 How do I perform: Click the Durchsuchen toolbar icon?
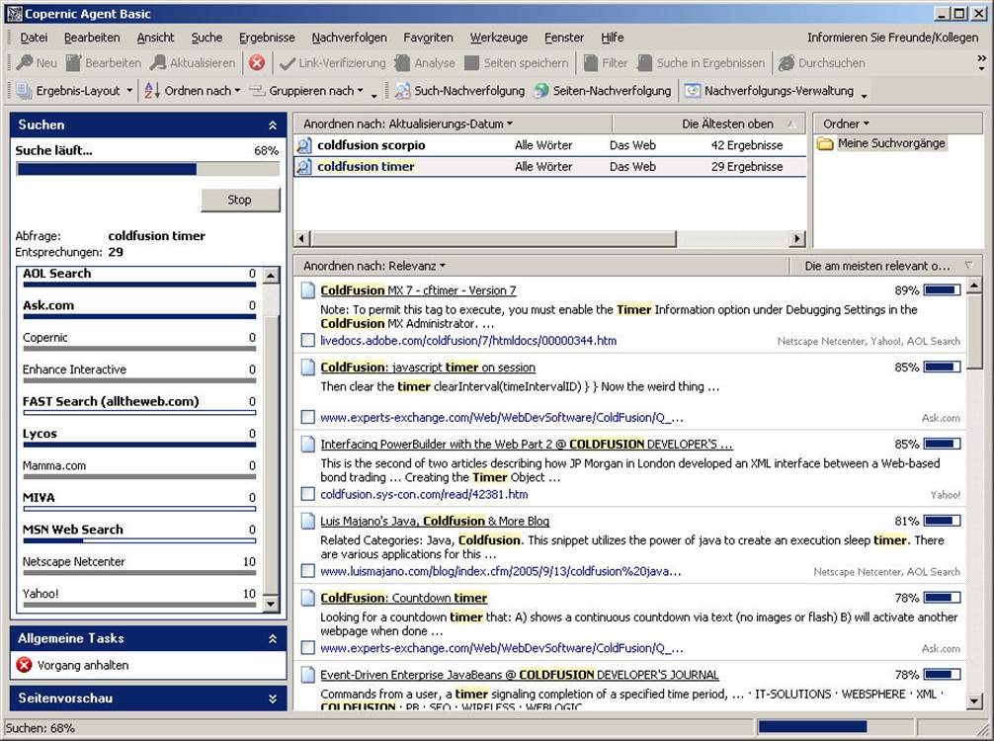[x=787, y=63]
